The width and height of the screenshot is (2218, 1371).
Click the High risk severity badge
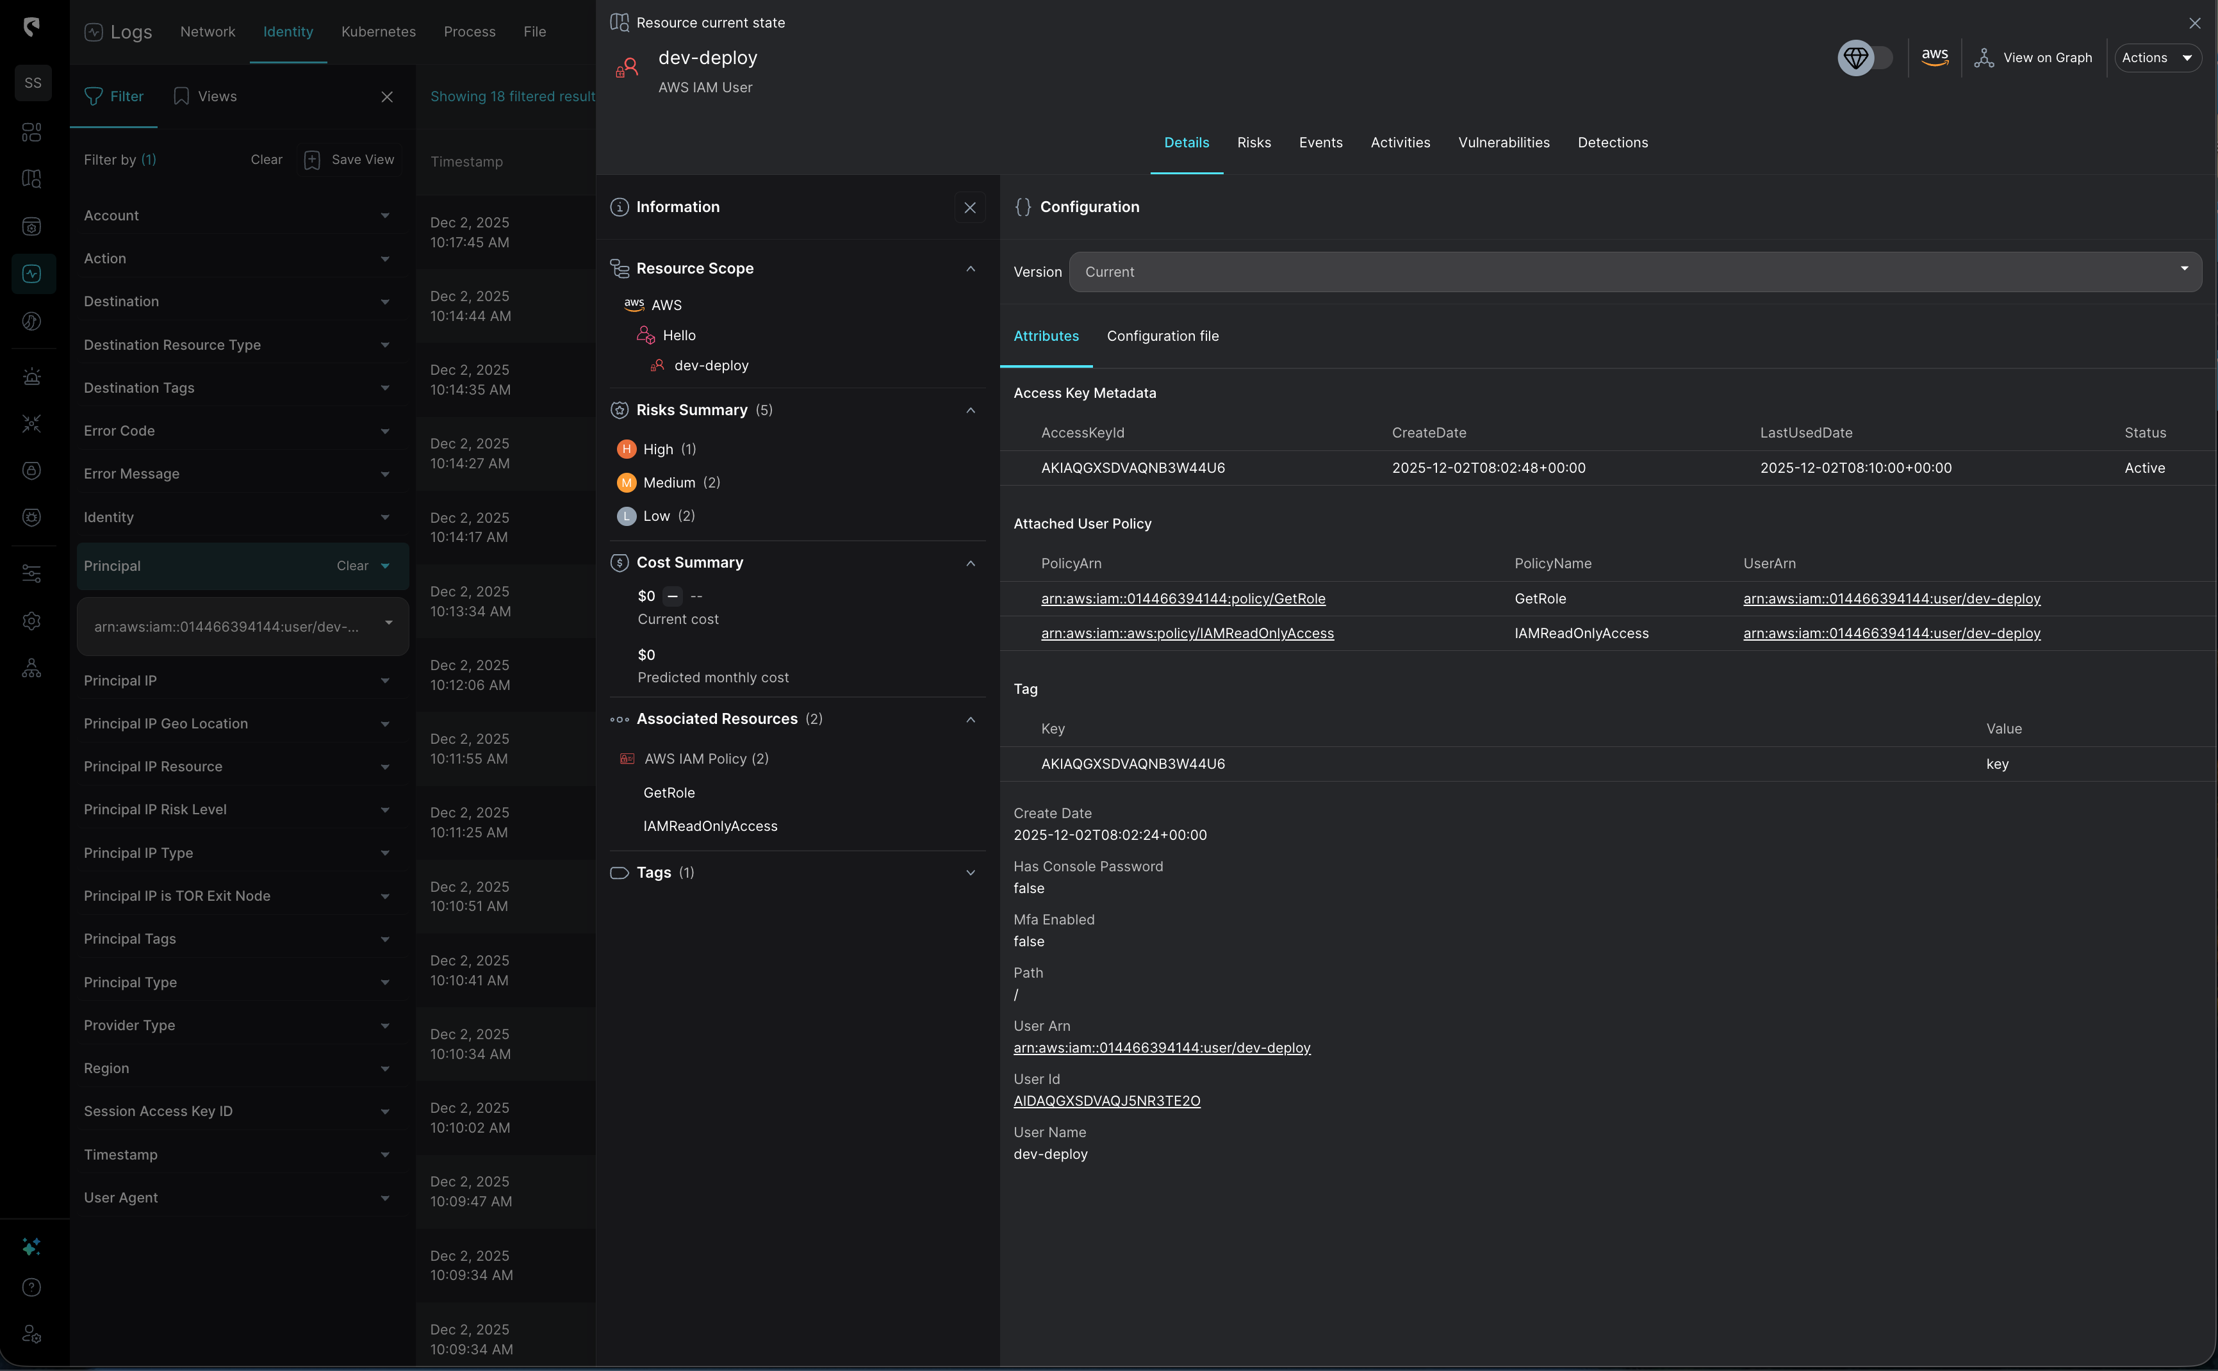click(x=626, y=450)
